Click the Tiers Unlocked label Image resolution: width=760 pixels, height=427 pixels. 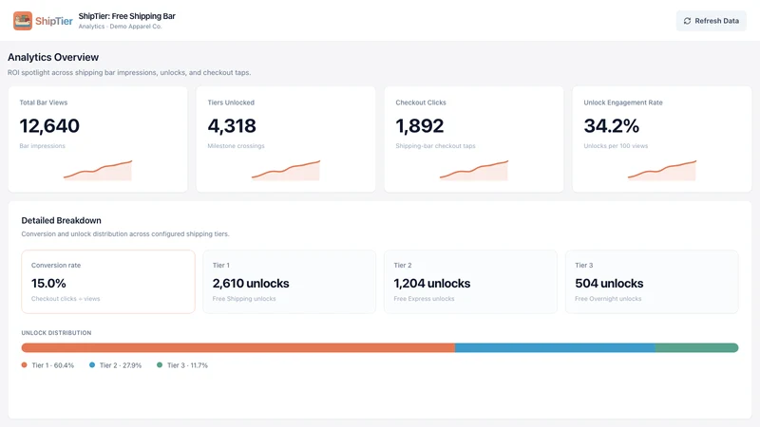(231, 102)
